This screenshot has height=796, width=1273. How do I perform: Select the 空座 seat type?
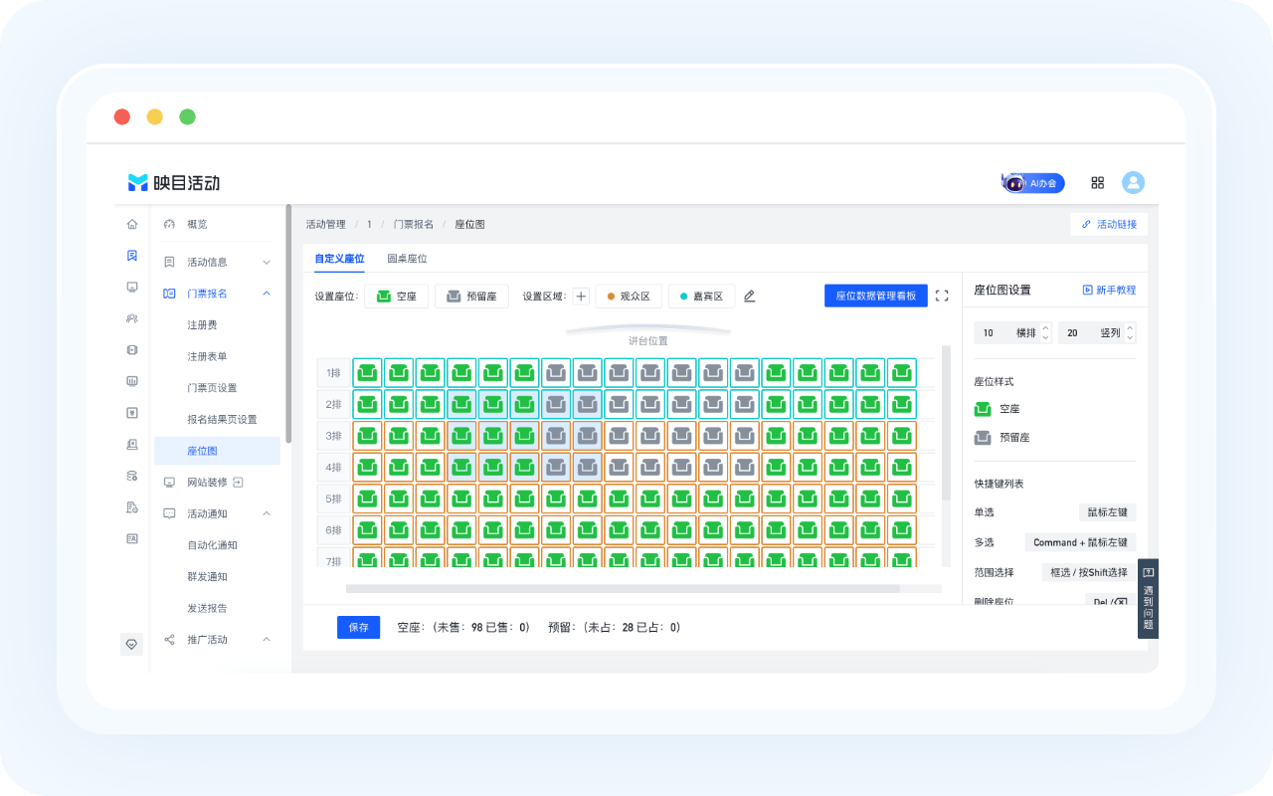click(x=397, y=296)
